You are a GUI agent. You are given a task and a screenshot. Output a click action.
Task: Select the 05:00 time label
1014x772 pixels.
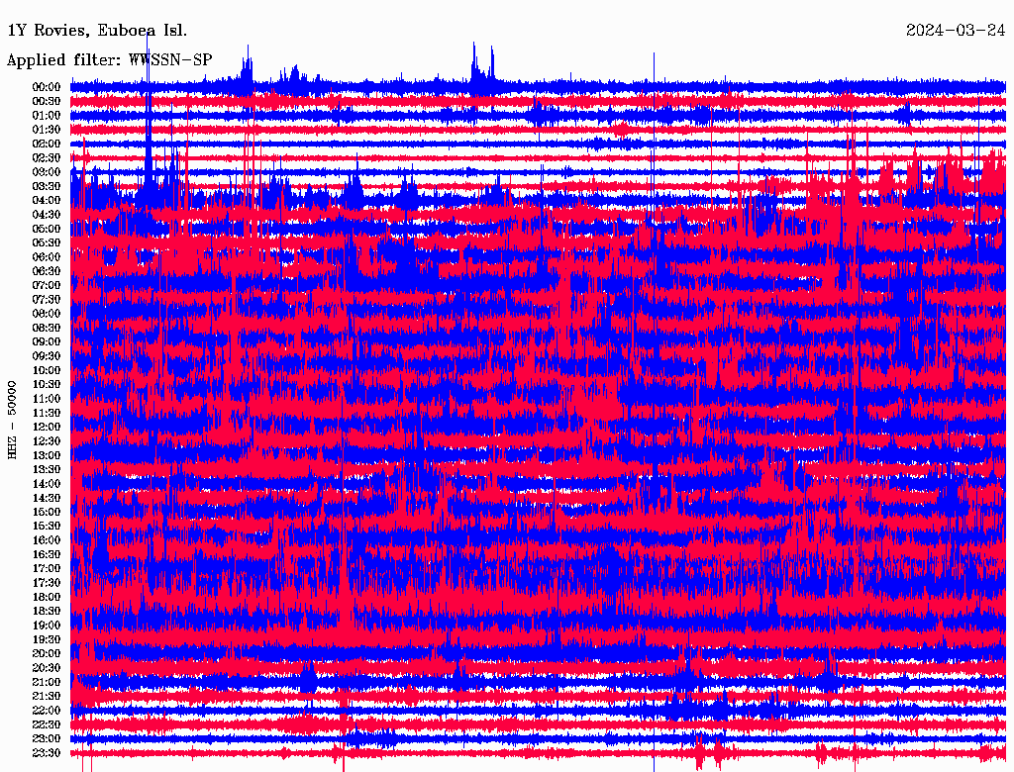tap(47, 229)
